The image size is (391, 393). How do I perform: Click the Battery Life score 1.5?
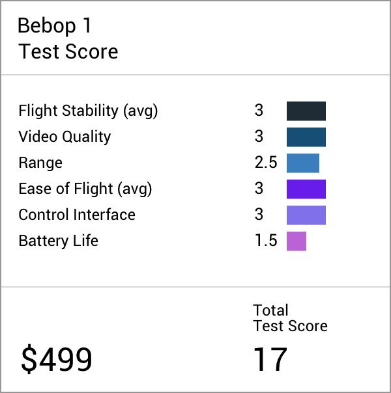[266, 240]
